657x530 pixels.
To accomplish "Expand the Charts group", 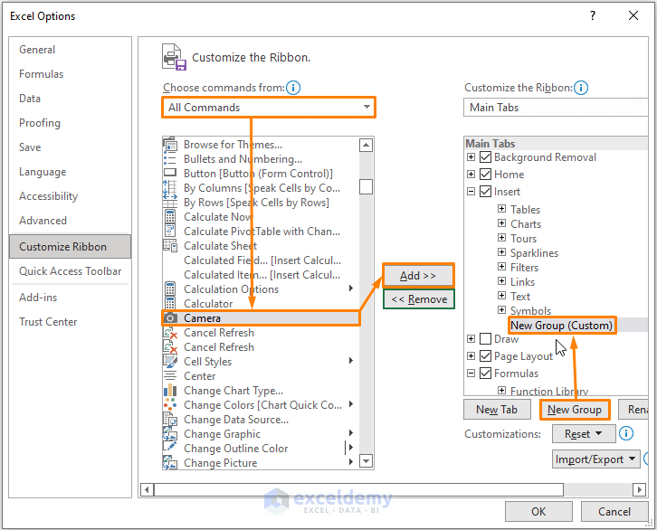I will click(x=501, y=223).
